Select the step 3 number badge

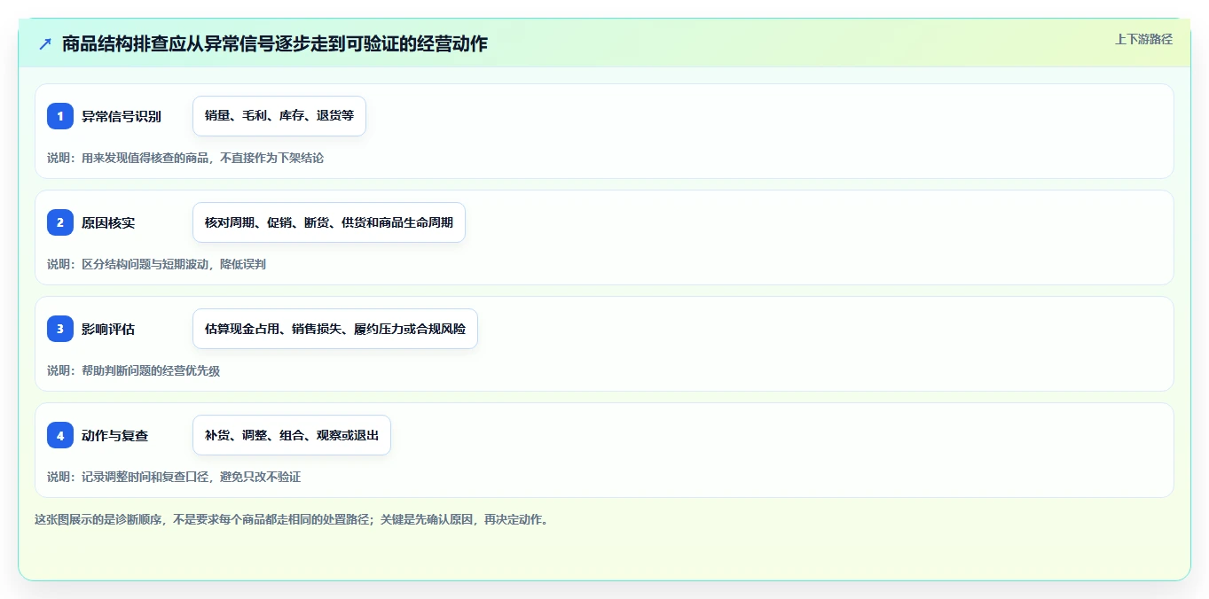coord(60,329)
